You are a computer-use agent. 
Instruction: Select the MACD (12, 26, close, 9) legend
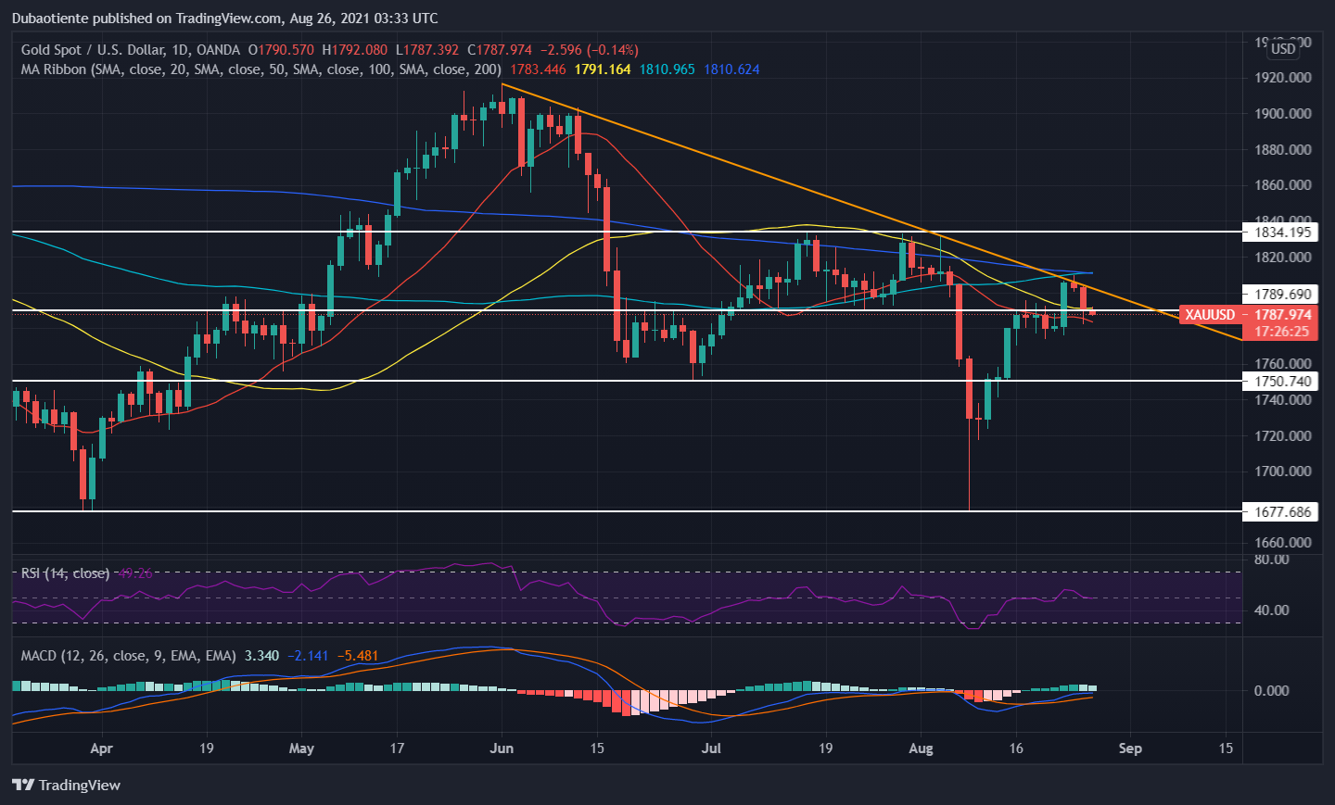click(129, 656)
